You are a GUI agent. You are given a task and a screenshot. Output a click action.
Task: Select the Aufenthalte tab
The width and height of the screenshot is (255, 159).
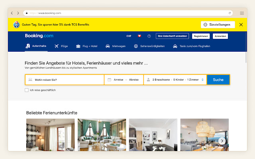(x=36, y=46)
